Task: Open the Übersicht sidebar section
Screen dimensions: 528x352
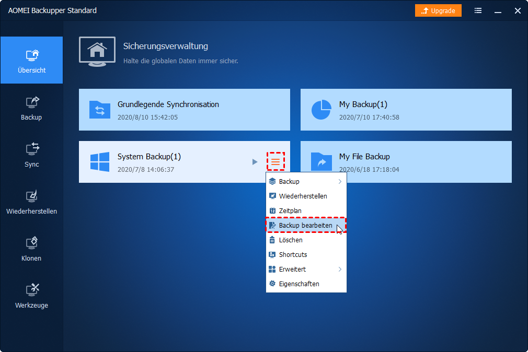Action: point(32,60)
